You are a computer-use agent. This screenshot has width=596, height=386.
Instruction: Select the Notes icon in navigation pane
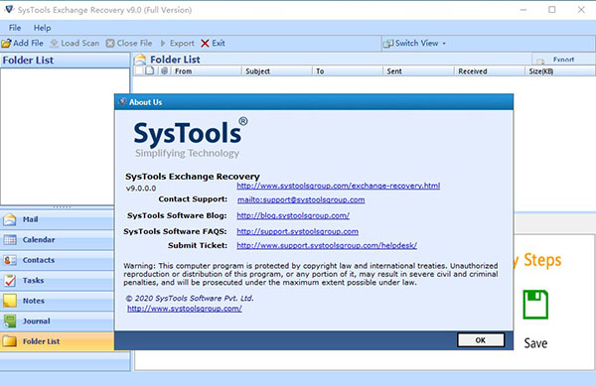point(10,301)
